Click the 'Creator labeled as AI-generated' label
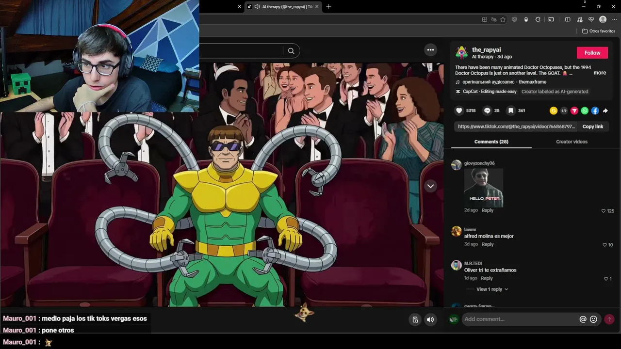 [555, 92]
